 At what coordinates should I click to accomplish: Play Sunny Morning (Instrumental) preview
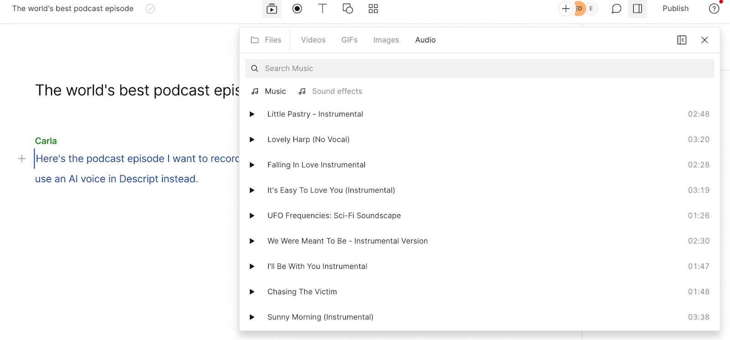pyautogui.click(x=252, y=317)
